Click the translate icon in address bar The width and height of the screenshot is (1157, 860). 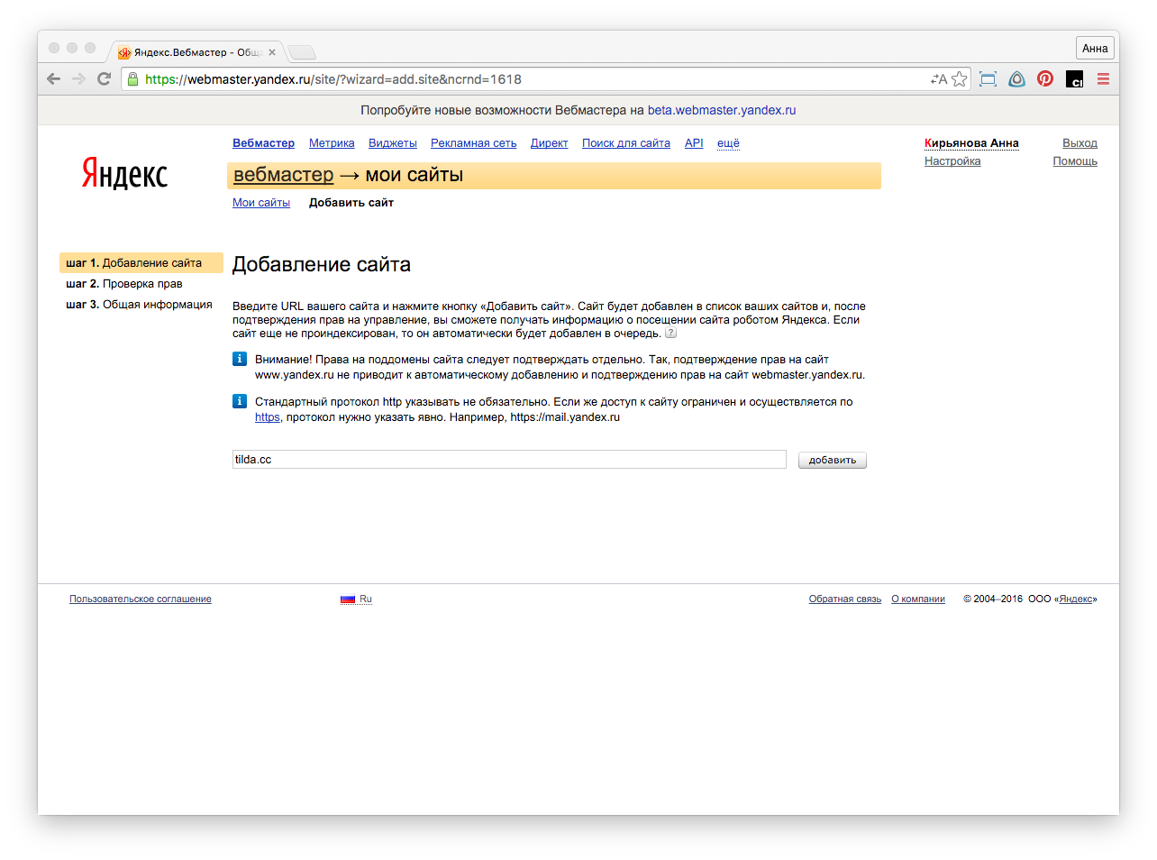click(x=939, y=79)
